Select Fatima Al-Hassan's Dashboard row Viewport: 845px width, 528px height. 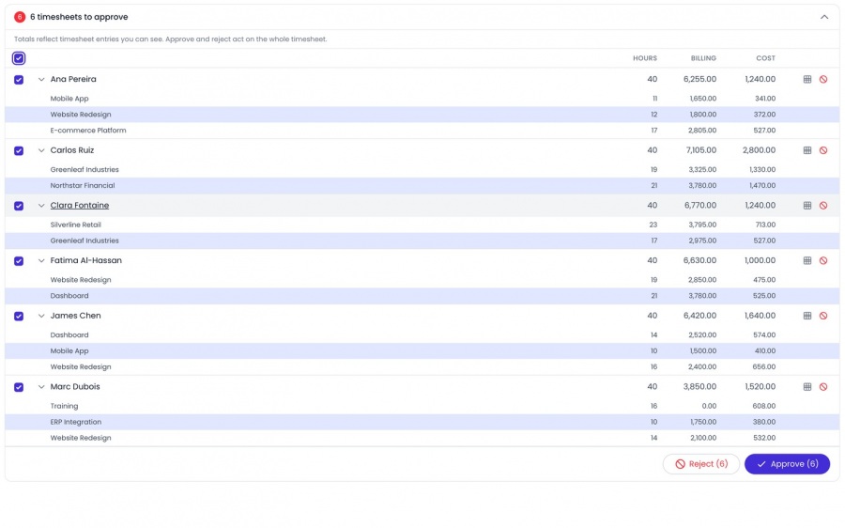tap(422, 296)
